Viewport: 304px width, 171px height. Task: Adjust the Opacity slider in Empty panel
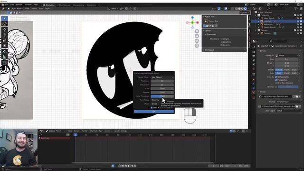(x=288, y=87)
